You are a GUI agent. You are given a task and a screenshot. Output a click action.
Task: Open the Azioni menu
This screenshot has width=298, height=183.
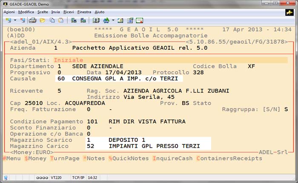(9, 12)
